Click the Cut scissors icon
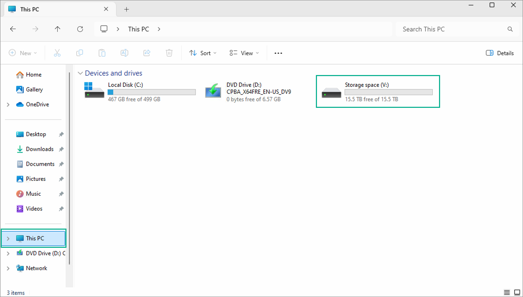 [57, 53]
